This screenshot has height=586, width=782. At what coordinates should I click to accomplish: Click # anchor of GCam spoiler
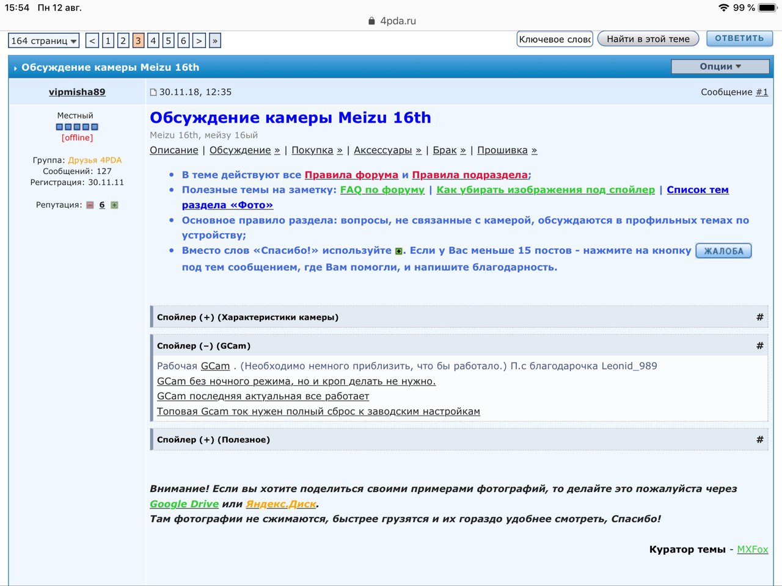[x=760, y=345]
